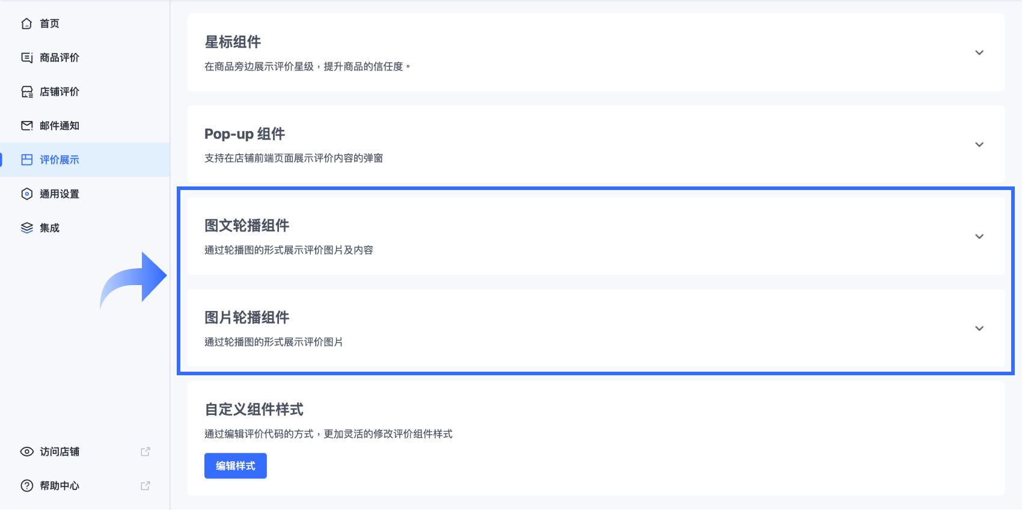Click the 邮件通知 envelope icon

[x=26, y=126]
